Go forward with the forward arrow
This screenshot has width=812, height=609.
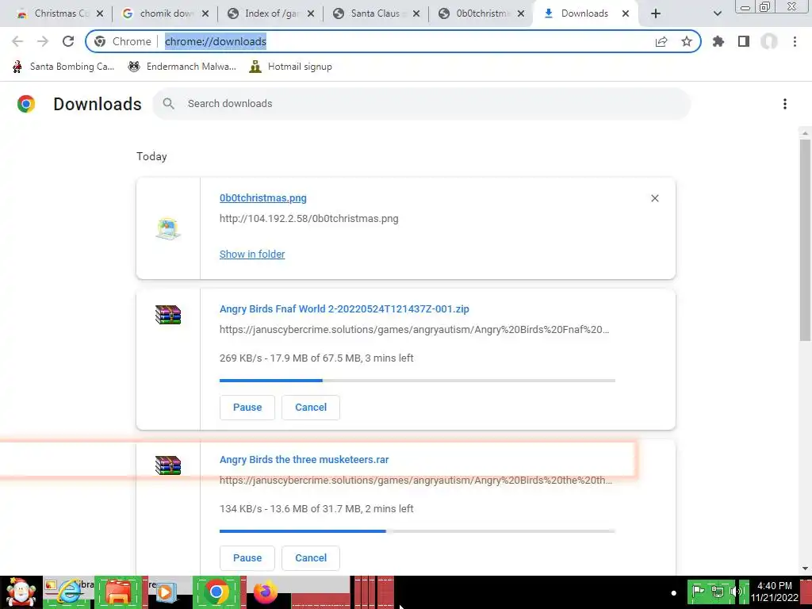point(43,41)
